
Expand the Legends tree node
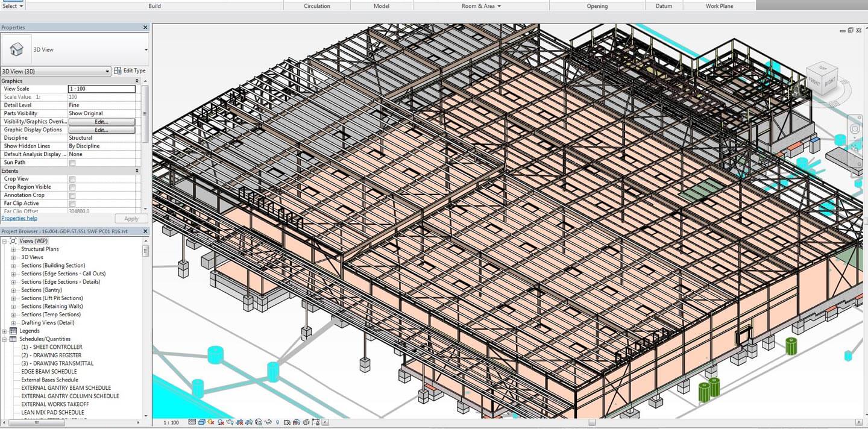4,331
